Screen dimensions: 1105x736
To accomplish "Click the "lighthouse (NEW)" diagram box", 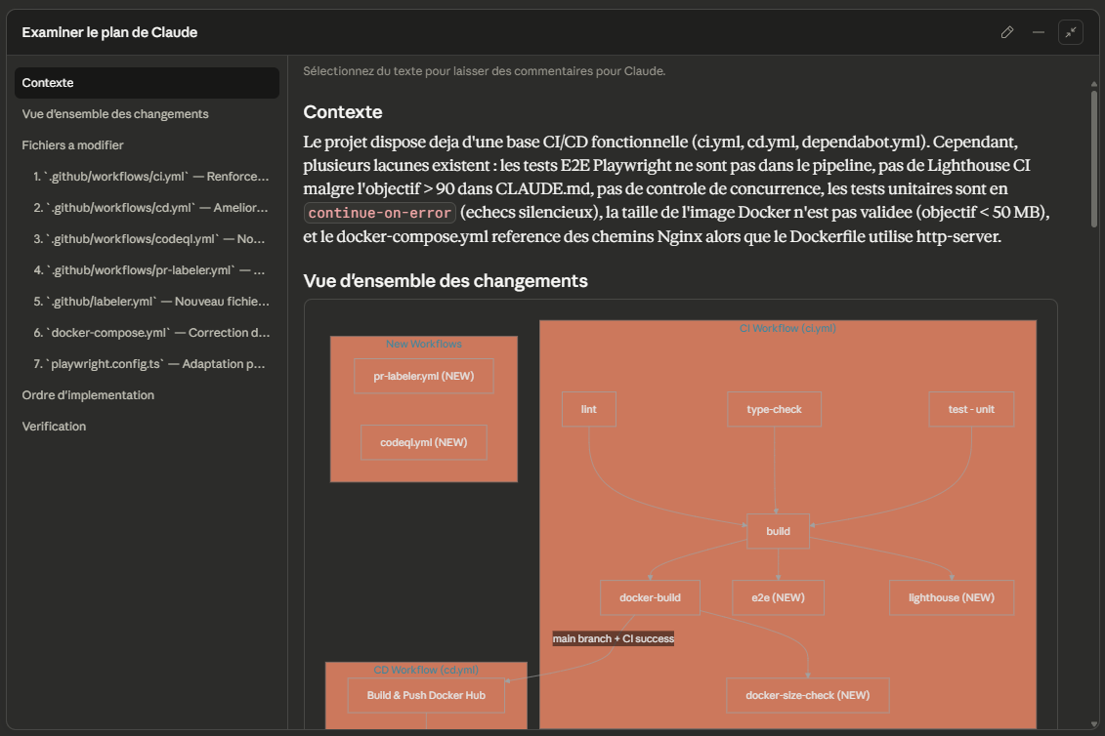I will (x=951, y=596).
